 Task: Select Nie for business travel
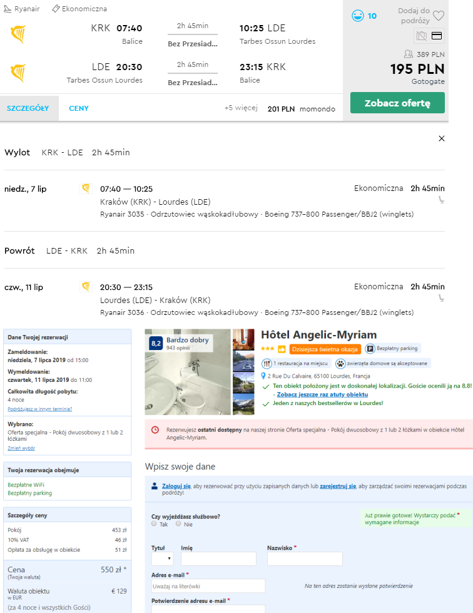pyautogui.click(x=178, y=524)
